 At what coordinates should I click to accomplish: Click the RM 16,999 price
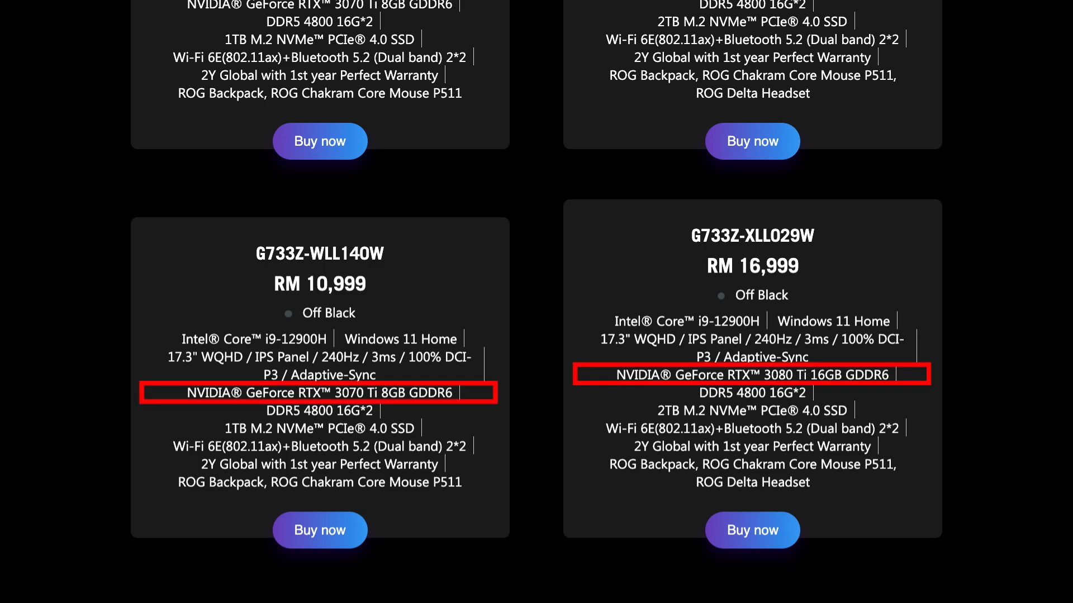752,266
